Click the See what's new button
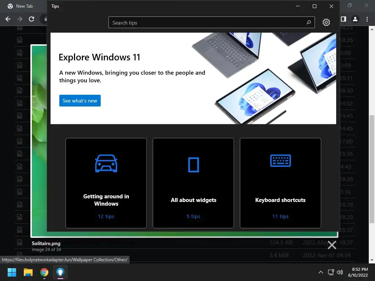The width and height of the screenshot is (375, 281). tap(80, 101)
